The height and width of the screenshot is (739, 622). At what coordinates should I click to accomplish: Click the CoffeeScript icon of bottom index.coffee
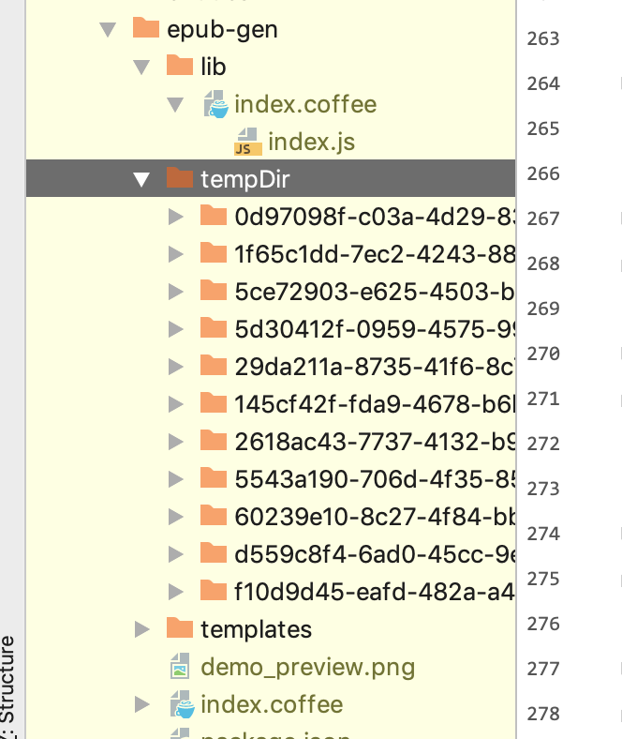click(183, 704)
